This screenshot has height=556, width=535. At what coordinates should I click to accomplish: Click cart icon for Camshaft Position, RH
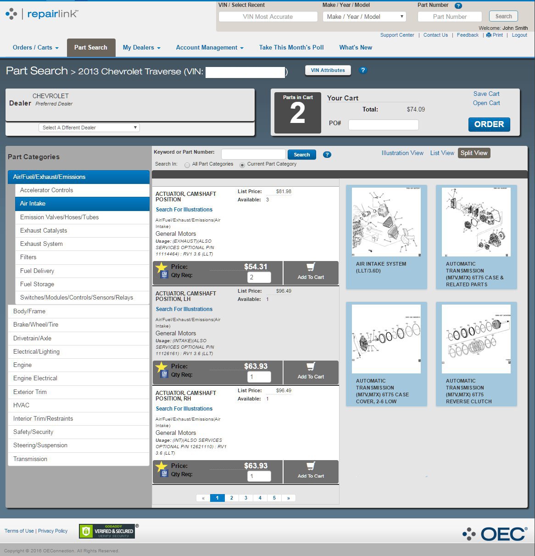click(x=311, y=466)
